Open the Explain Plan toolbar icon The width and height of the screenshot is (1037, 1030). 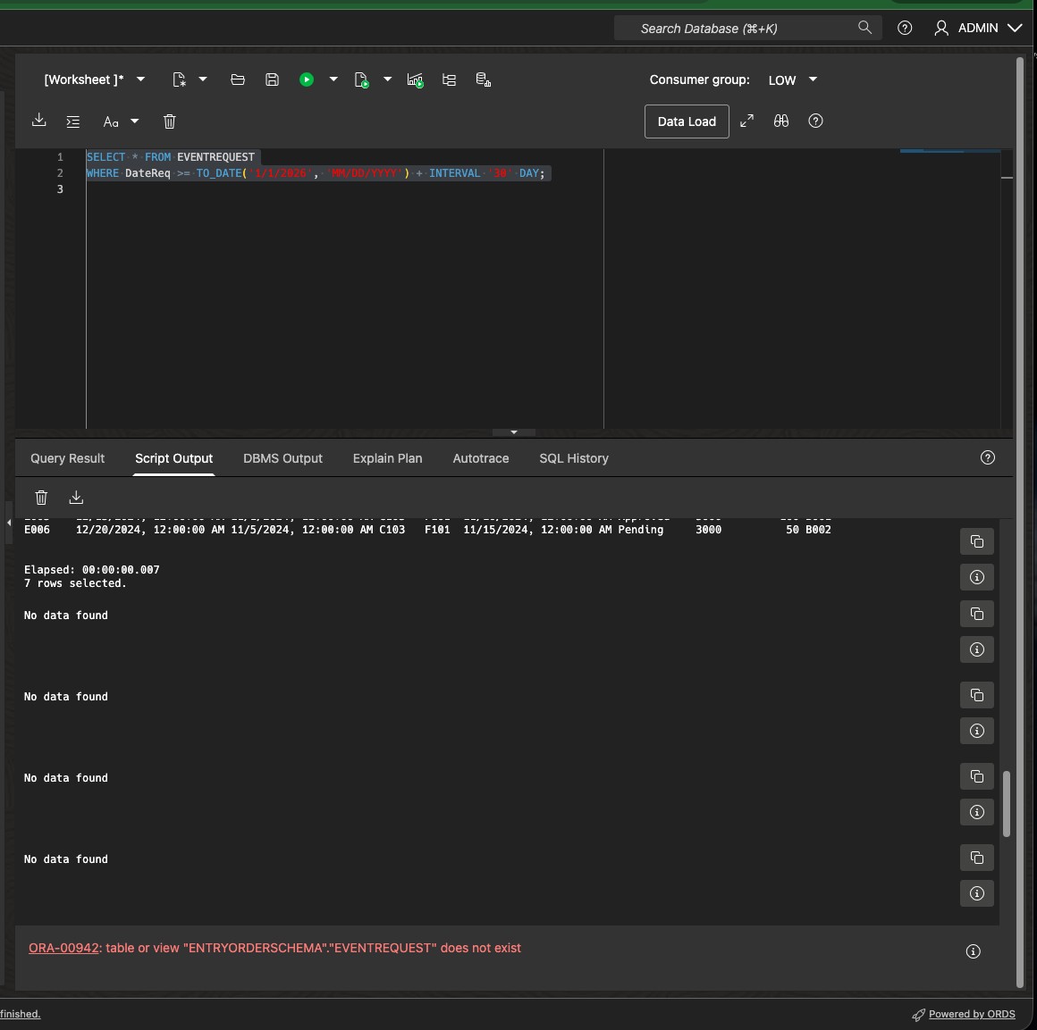point(449,80)
